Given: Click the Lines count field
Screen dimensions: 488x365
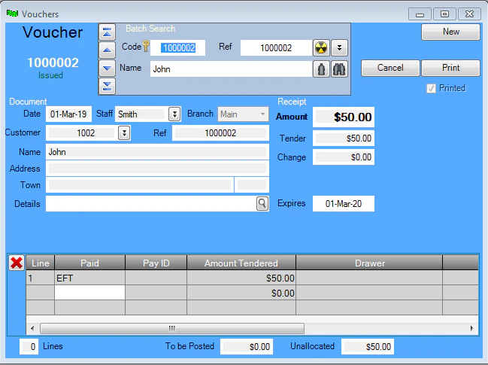Looking at the screenshot, I should click(x=29, y=347).
